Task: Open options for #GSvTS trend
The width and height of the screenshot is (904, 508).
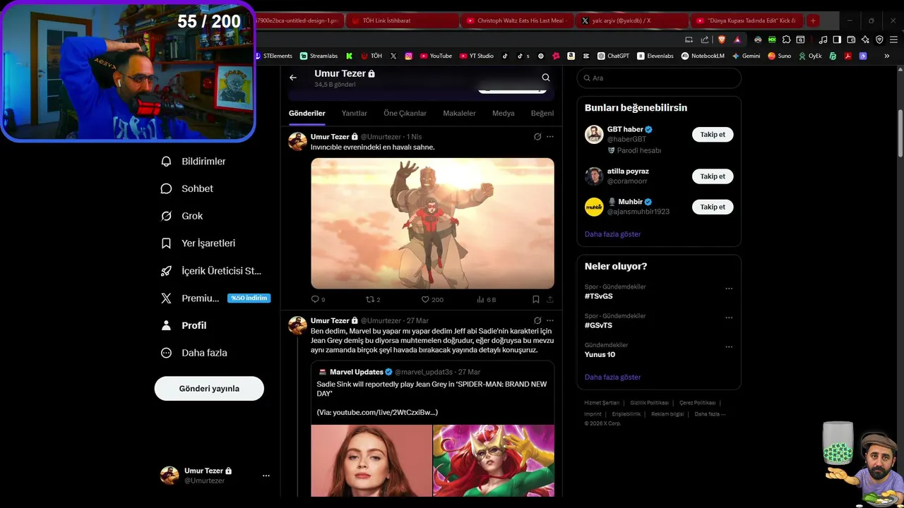Action: [729, 317]
